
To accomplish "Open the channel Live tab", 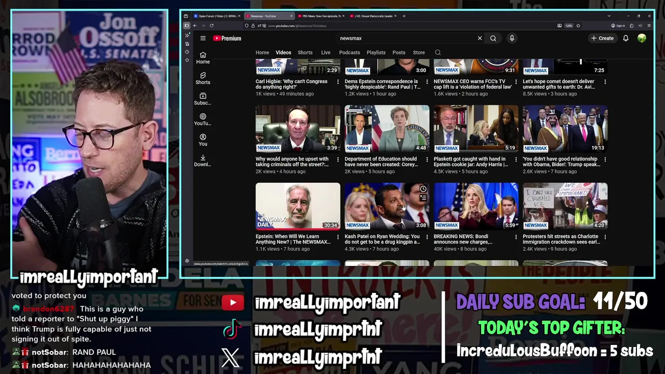I will pos(326,52).
